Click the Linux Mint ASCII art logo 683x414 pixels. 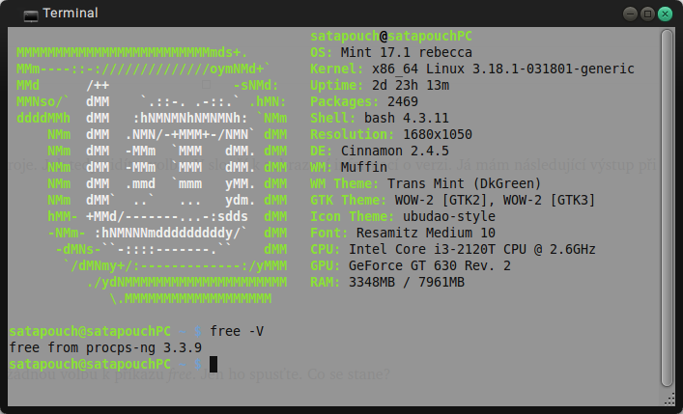tap(152, 176)
